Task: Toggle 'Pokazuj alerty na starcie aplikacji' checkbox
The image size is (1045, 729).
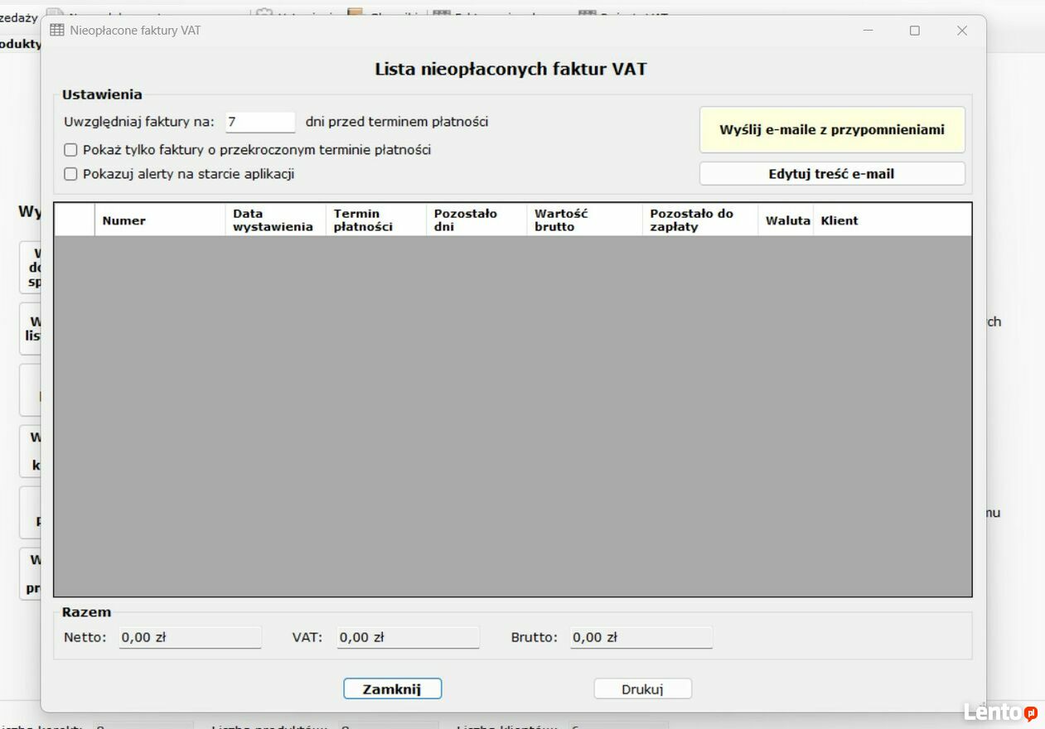Action: click(71, 174)
